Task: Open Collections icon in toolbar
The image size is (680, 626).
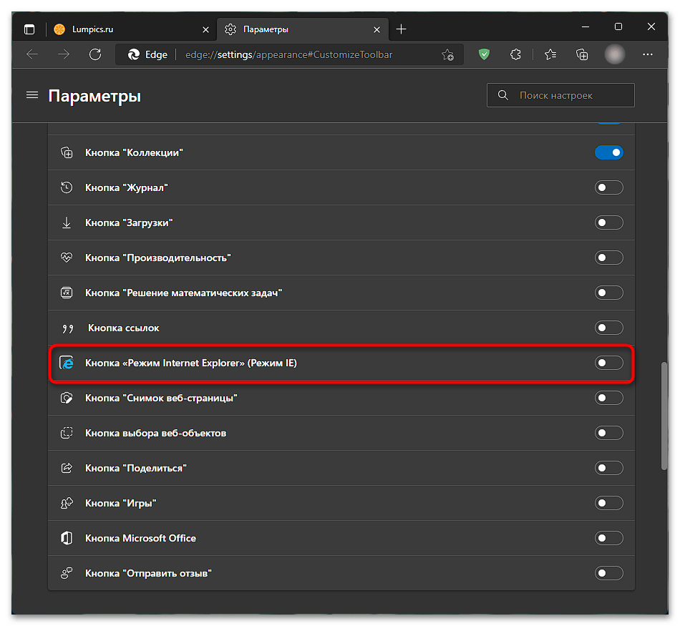Action: click(582, 54)
